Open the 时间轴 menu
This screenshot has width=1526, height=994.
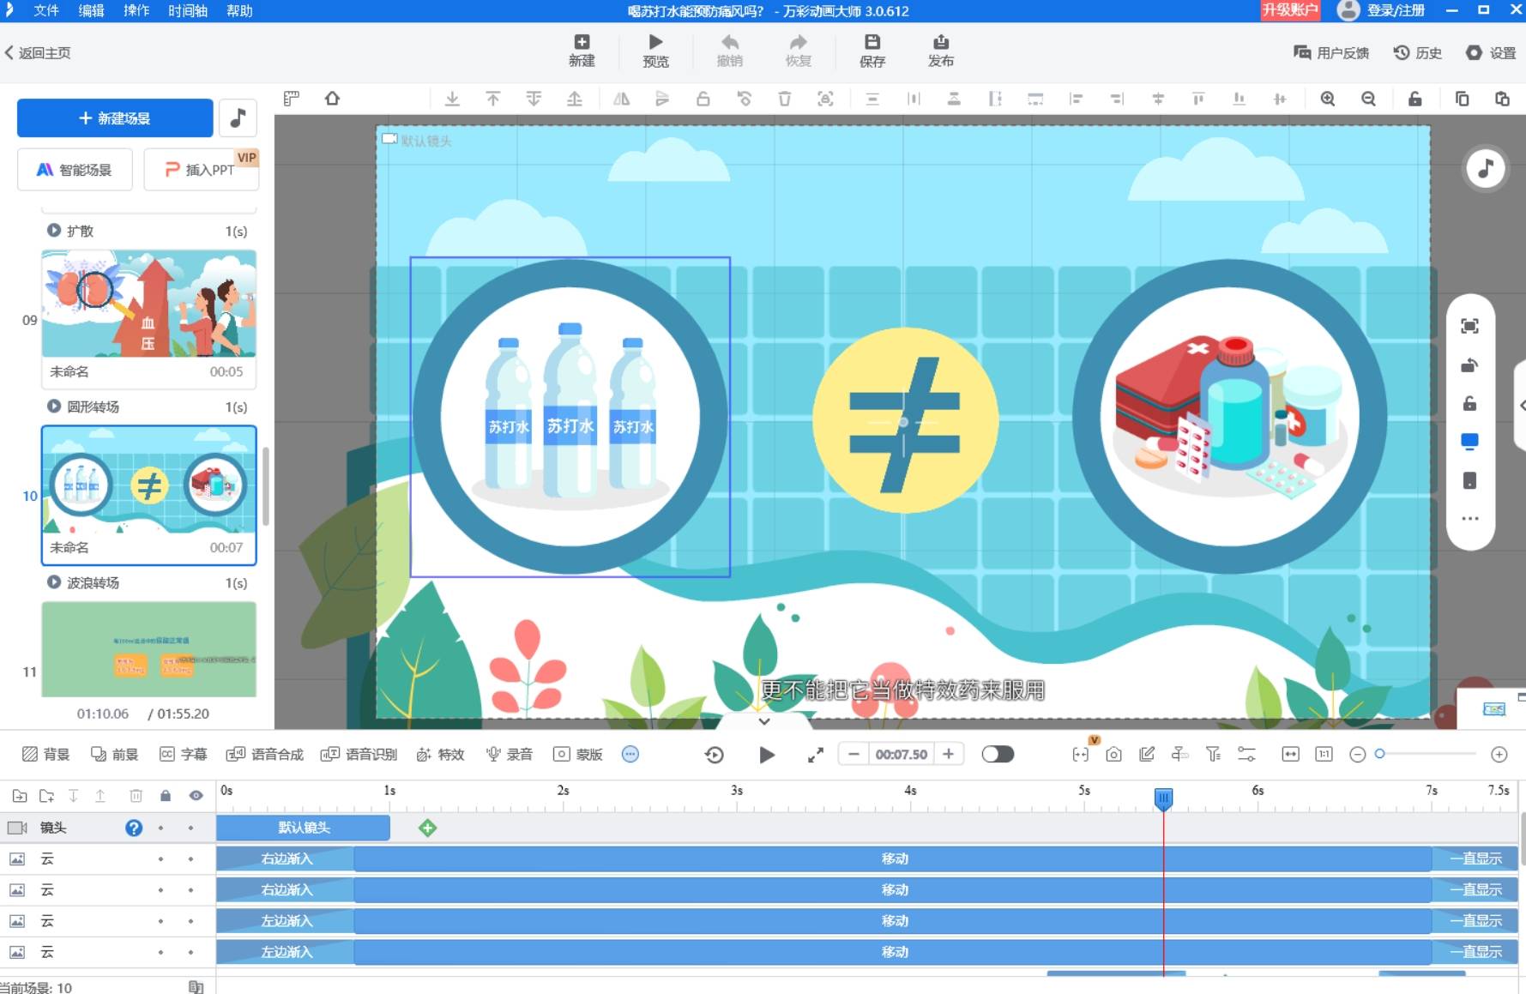click(187, 10)
